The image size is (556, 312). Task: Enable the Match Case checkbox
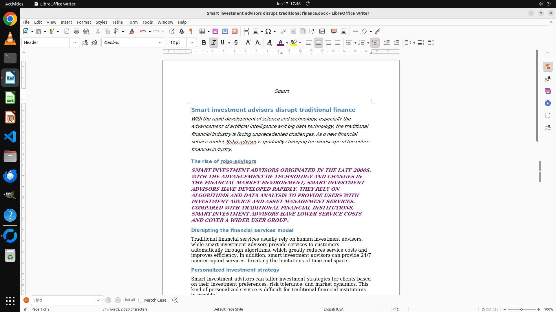pyautogui.click(x=141, y=300)
